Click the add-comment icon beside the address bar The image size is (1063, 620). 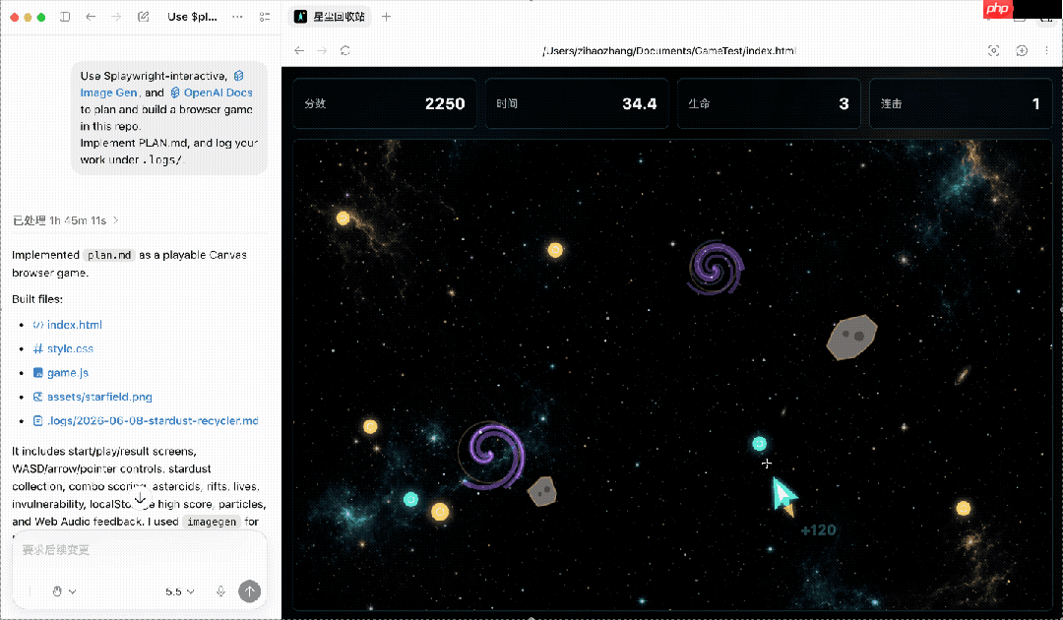coord(1022,51)
